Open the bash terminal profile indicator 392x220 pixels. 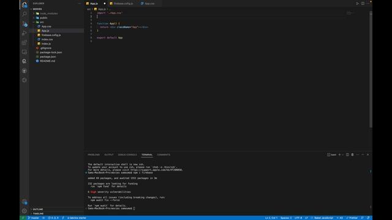click(x=332, y=155)
